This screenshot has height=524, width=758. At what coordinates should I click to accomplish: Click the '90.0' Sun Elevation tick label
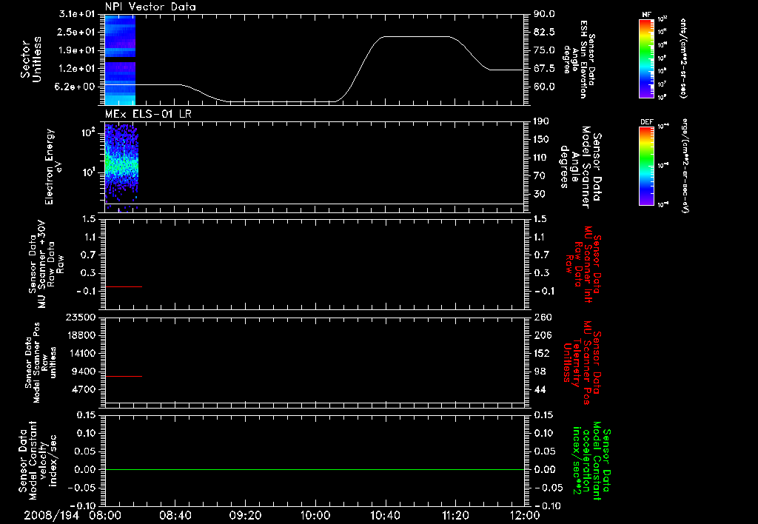(544, 14)
